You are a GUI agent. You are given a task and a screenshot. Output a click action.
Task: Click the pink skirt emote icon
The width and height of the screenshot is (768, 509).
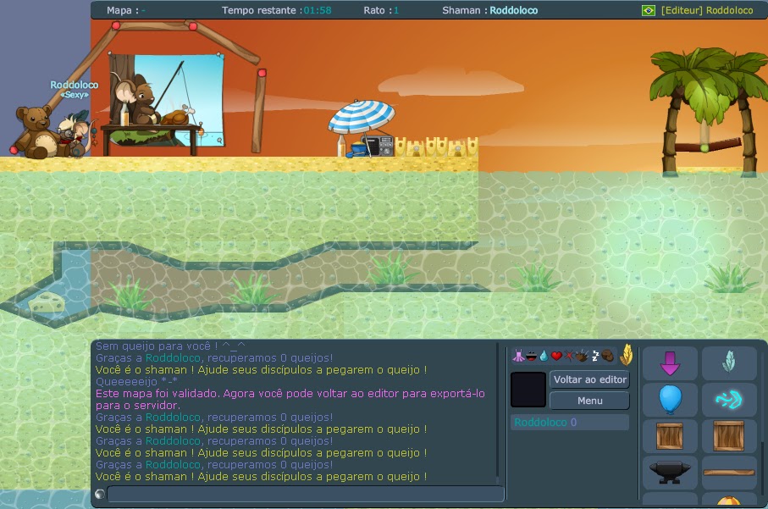(x=519, y=356)
